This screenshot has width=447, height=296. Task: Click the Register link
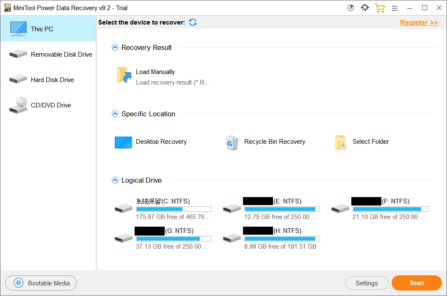click(419, 23)
